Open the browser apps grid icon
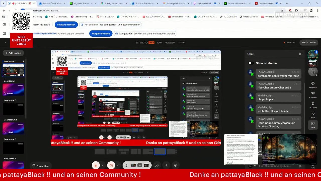 (x=4, y=17)
